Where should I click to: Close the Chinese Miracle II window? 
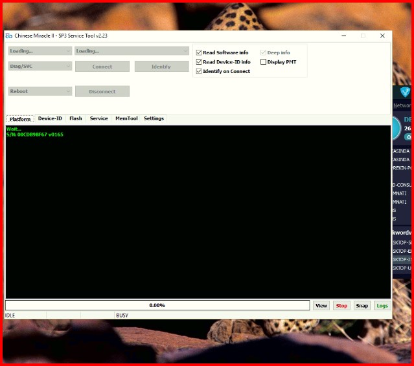coord(382,36)
